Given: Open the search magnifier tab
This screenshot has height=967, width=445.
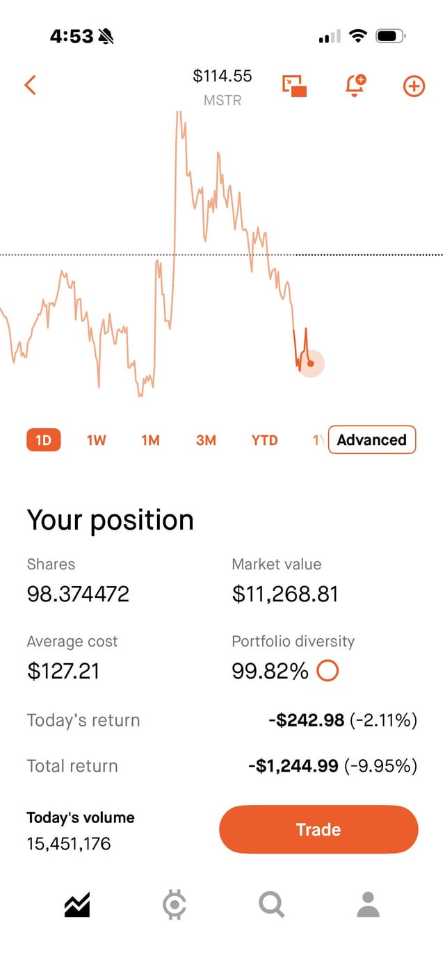Looking at the screenshot, I should coord(271,904).
